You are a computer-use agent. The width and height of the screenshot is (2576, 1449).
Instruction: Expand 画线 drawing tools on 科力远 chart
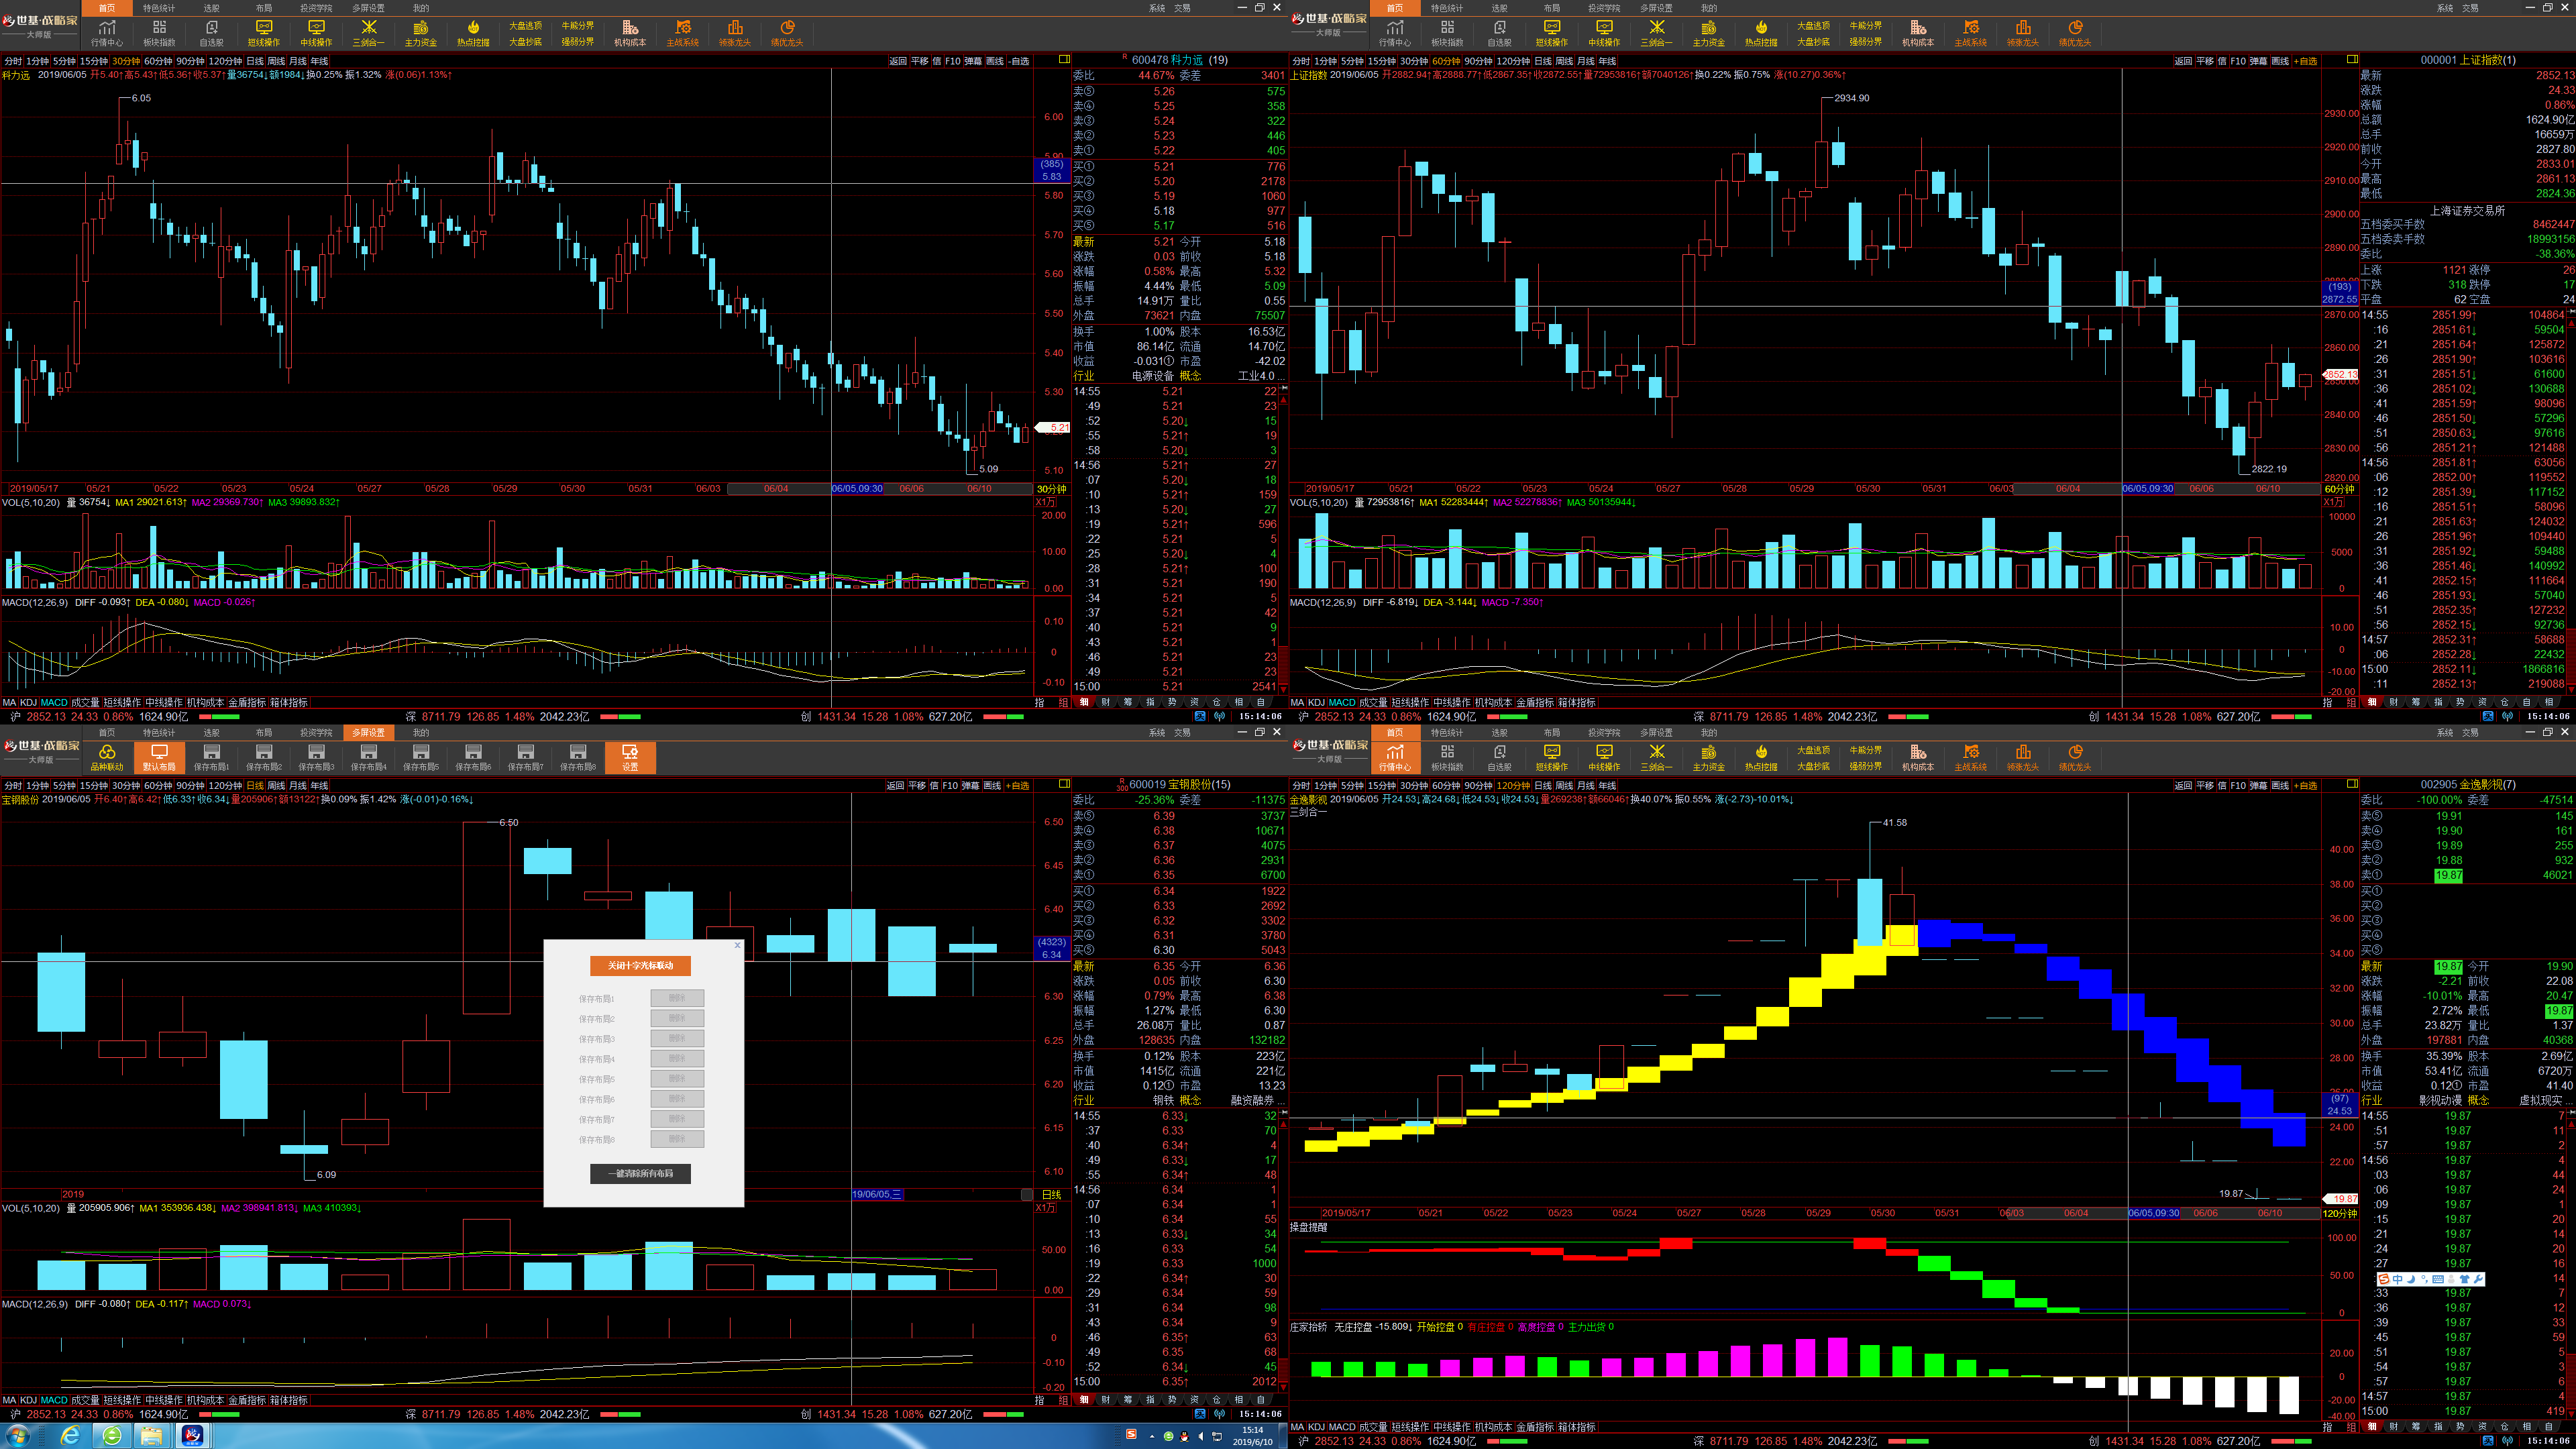994,61
